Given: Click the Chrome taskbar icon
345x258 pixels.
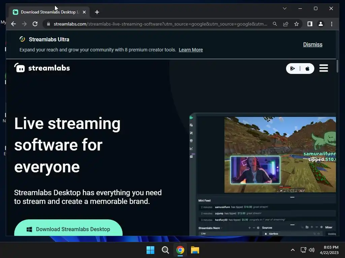Looking at the screenshot, I should click(180, 250).
